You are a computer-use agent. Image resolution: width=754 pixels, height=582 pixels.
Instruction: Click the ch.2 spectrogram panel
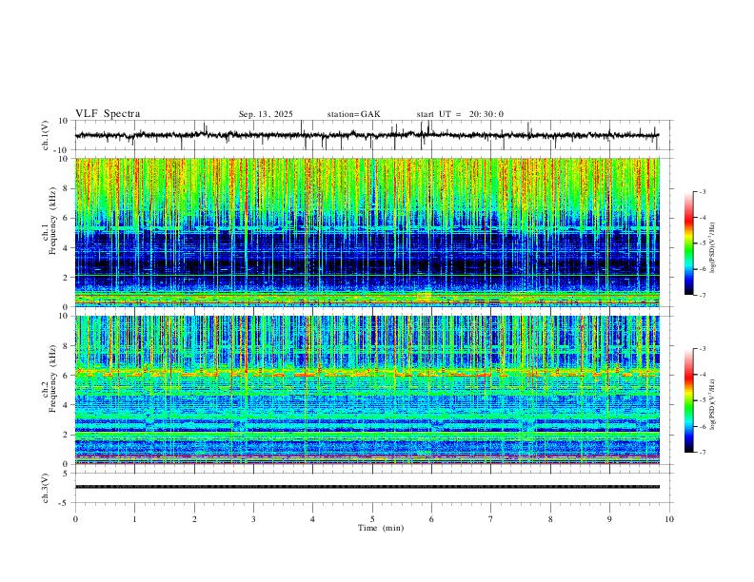point(367,390)
